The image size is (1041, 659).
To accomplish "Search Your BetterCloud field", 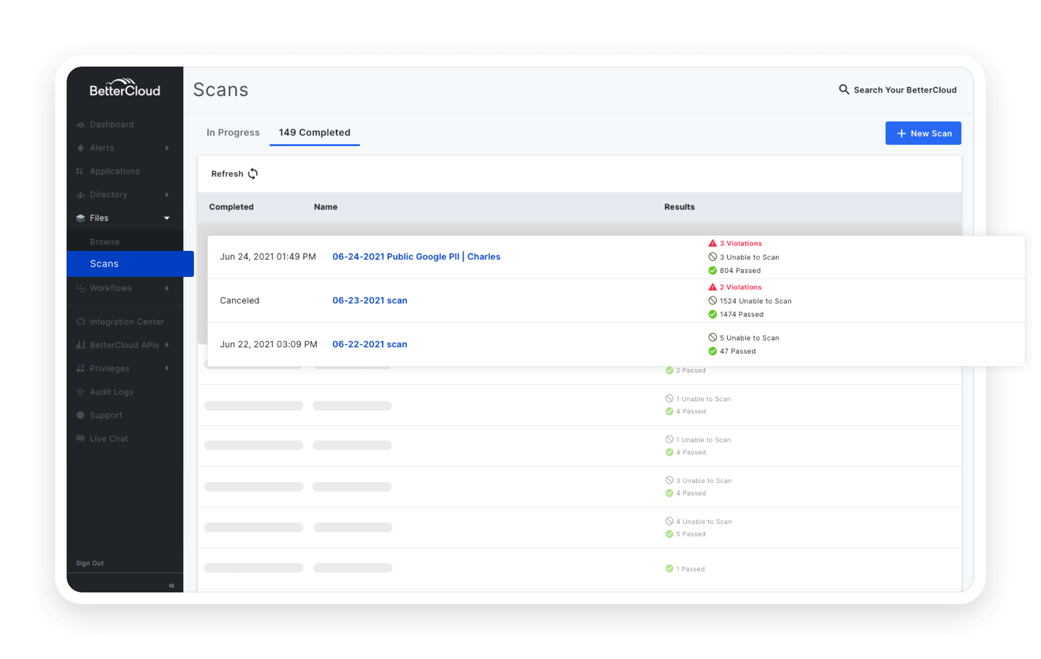I will (x=897, y=90).
